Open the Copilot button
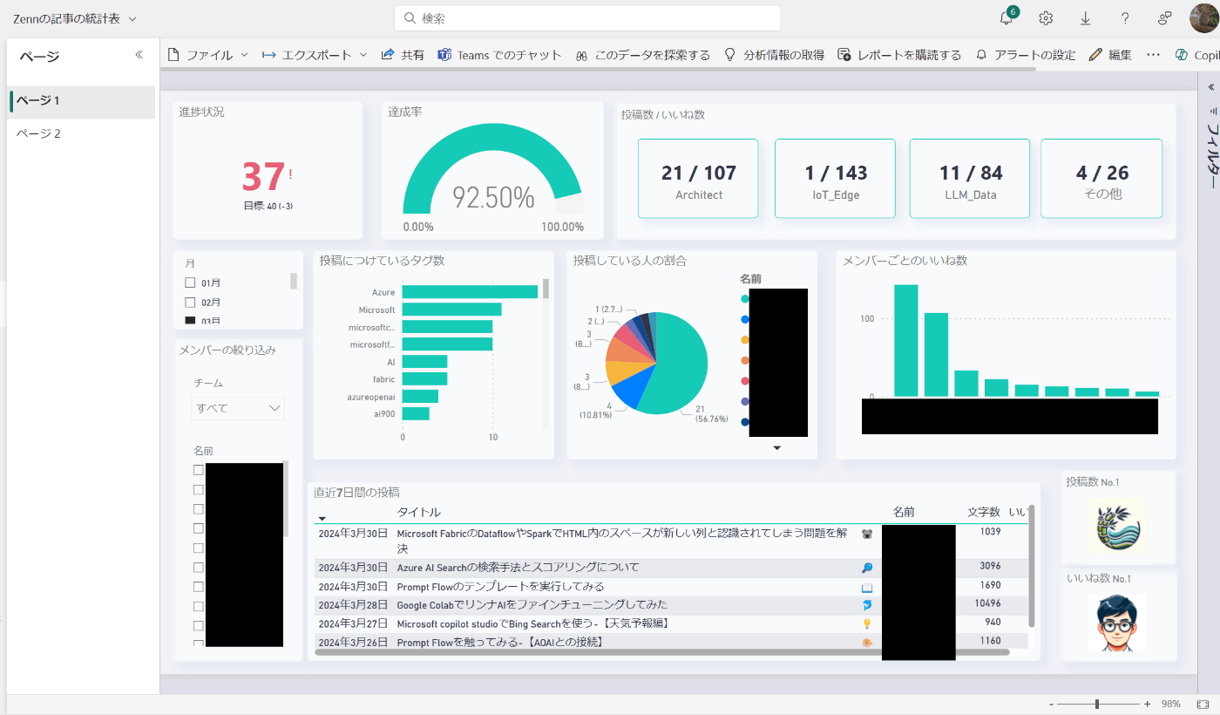The height and width of the screenshot is (715, 1220). [x=1196, y=55]
